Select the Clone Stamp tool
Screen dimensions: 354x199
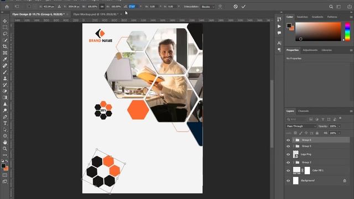[x=5, y=78]
